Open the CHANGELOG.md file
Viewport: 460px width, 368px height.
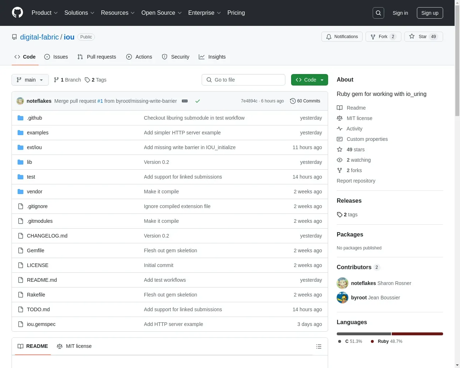(47, 236)
